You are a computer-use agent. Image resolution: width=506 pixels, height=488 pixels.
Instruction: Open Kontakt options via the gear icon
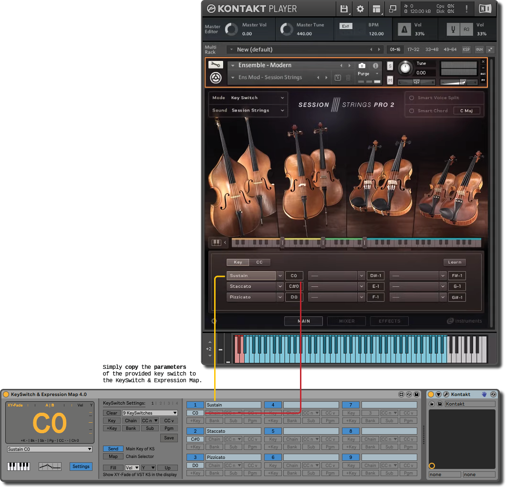[360, 9]
